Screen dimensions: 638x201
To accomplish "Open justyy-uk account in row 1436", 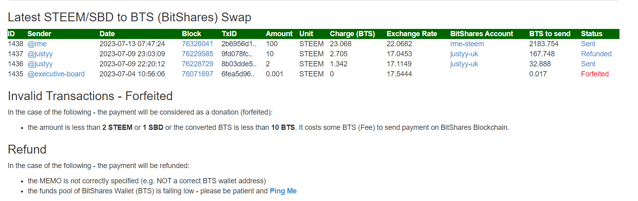I will 464,64.
